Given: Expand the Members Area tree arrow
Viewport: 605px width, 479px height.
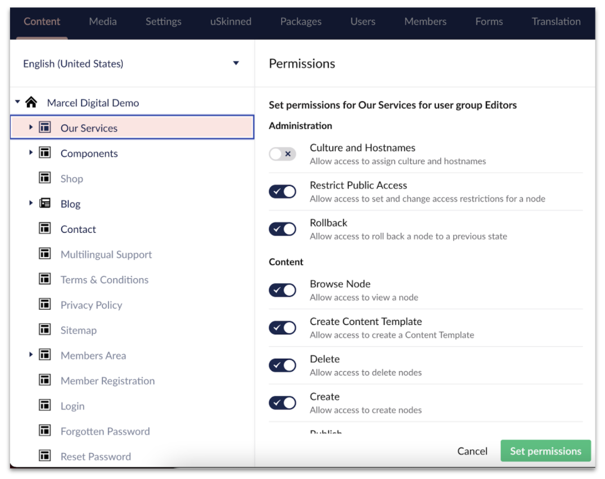Looking at the screenshot, I should point(31,355).
